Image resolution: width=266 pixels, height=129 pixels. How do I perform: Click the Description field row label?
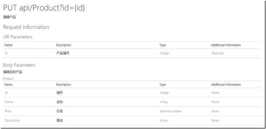12,121
